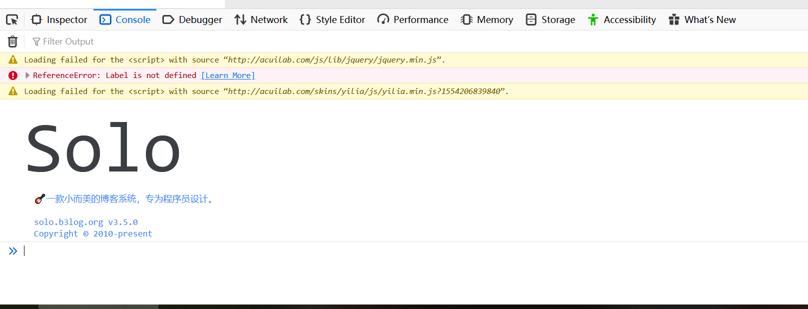This screenshot has width=808, height=309.
Task: Click the Storage panel icon
Action: point(531,20)
